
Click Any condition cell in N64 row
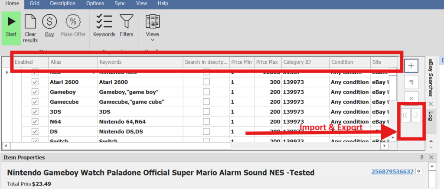(x=350, y=122)
